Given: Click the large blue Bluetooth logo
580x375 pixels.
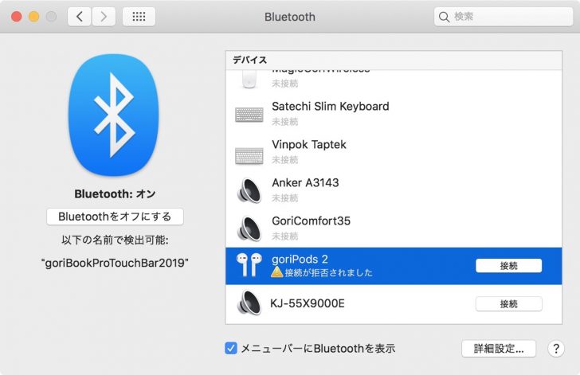Looking at the screenshot, I should pos(114,115).
